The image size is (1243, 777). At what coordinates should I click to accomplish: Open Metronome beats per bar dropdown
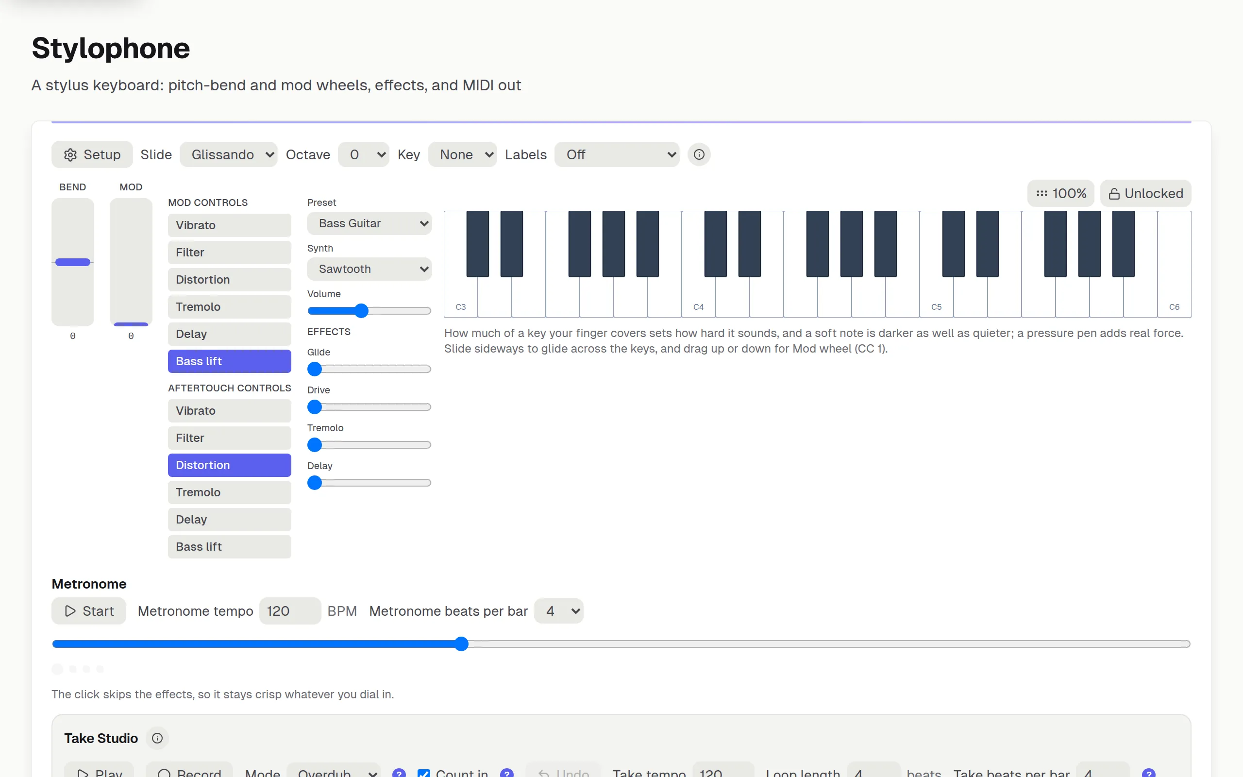[x=559, y=611]
